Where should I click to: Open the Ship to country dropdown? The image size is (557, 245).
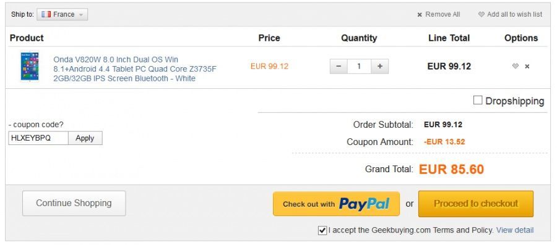tap(62, 15)
